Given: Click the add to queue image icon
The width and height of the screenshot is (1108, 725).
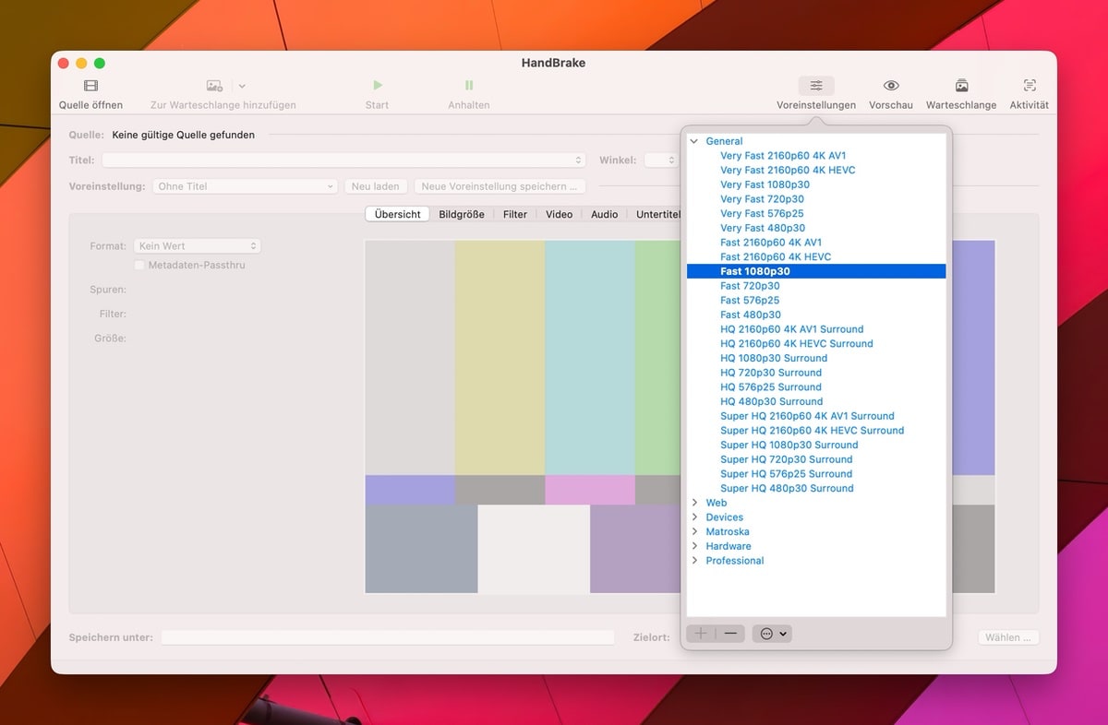Looking at the screenshot, I should pyautogui.click(x=214, y=86).
